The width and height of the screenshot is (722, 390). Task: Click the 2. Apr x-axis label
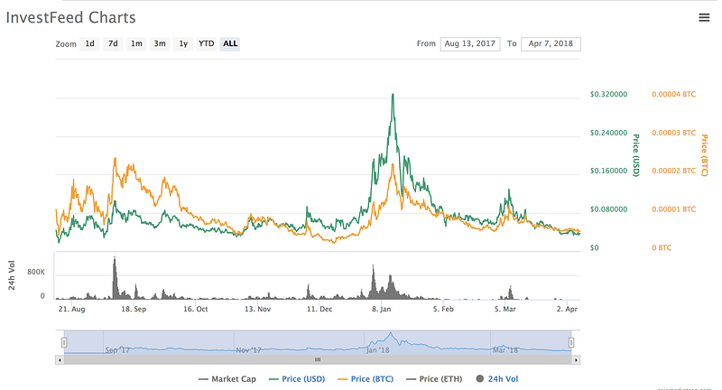[x=567, y=309]
